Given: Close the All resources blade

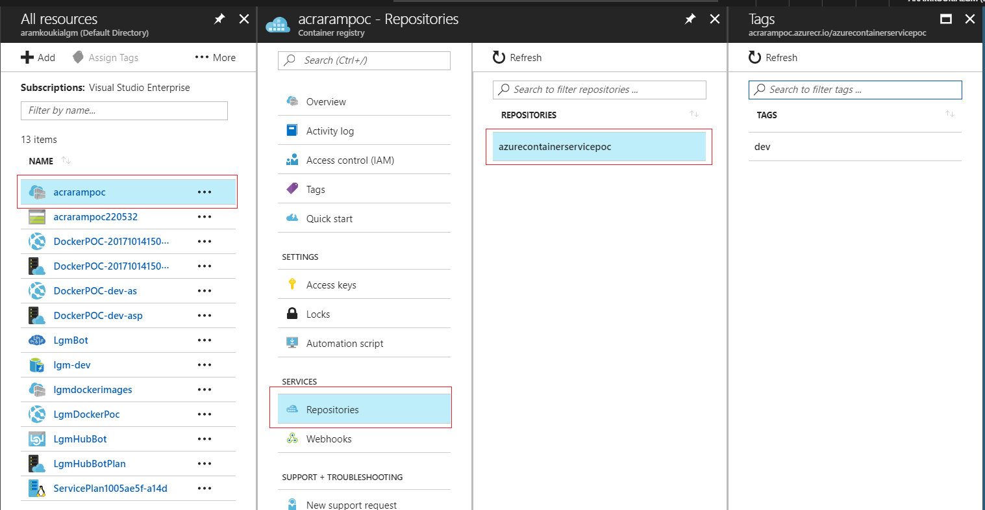Looking at the screenshot, I should click(244, 19).
